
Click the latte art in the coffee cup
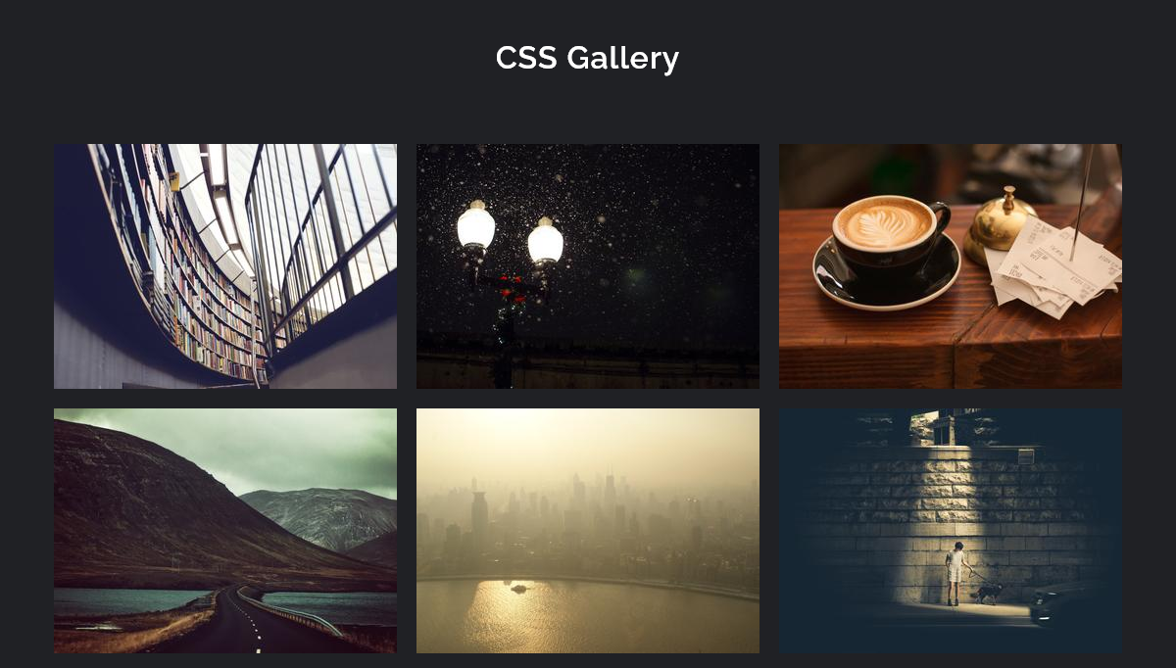click(884, 224)
